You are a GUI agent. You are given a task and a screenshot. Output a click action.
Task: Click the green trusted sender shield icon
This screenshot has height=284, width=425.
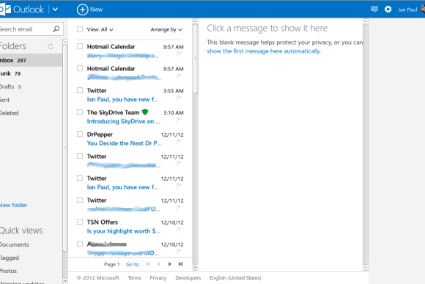(145, 112)
